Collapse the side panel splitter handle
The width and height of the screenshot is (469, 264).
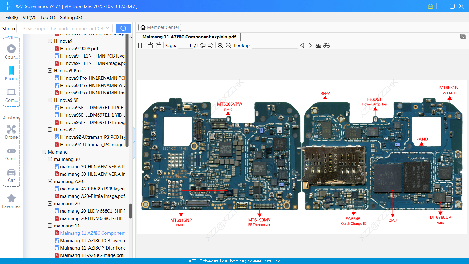pos(134,142)
